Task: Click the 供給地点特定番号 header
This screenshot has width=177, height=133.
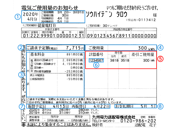Action: (123, 29)
